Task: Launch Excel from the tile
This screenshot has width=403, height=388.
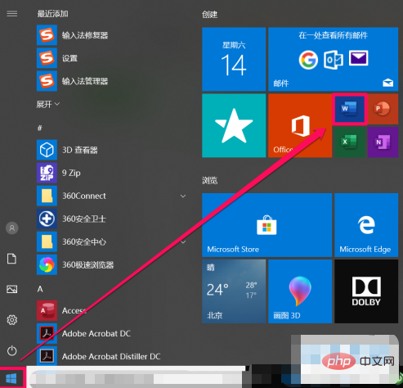Action: [x=350, y=142]
